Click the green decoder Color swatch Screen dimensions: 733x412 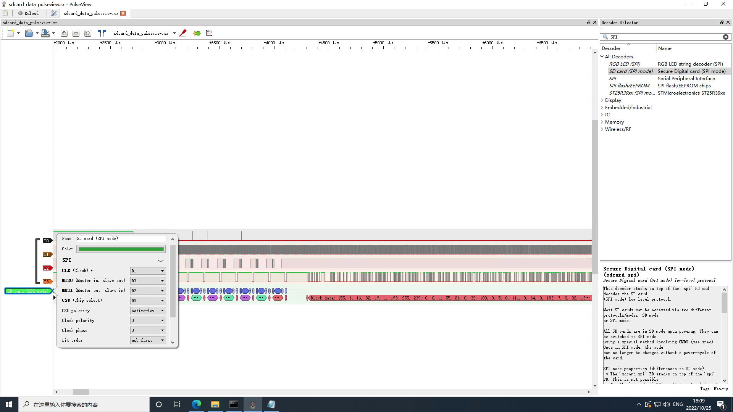(121, 249)
